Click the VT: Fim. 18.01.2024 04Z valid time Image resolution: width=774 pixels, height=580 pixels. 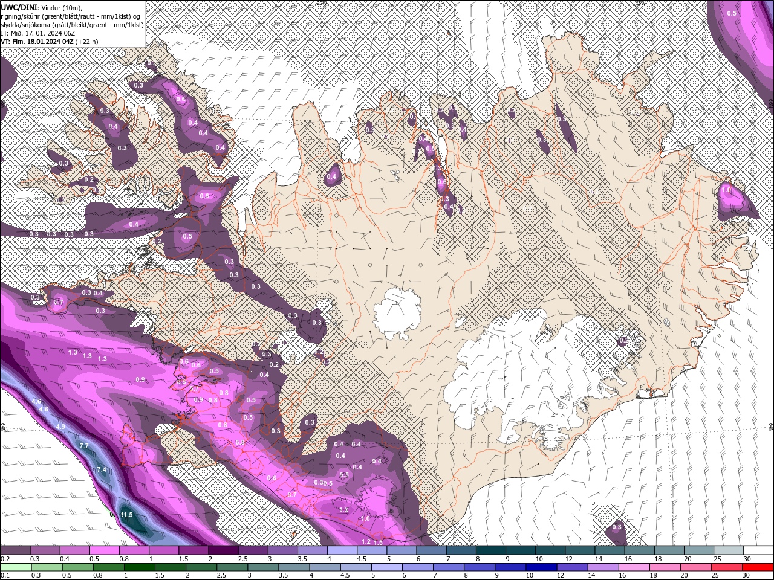click(37, 42)
